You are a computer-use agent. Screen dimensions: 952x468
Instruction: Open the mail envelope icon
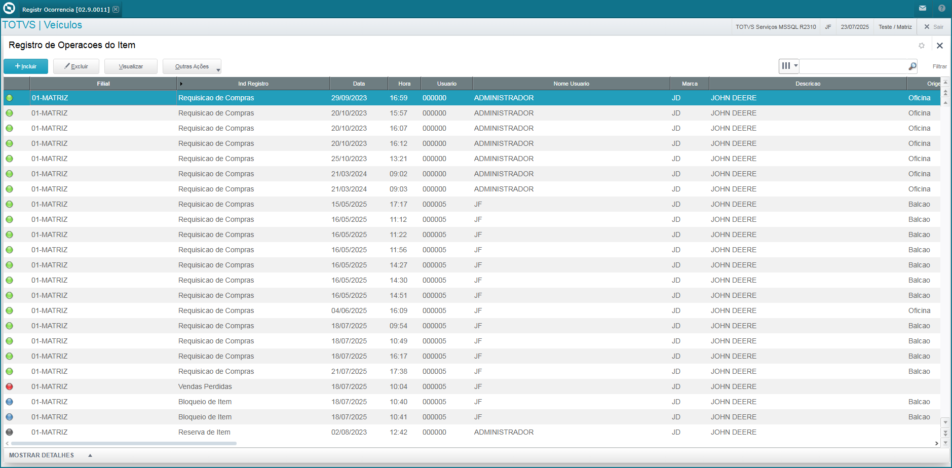coord(923,8)
